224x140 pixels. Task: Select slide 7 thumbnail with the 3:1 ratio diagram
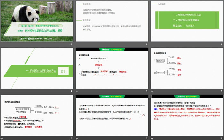[x=37, y=115]
